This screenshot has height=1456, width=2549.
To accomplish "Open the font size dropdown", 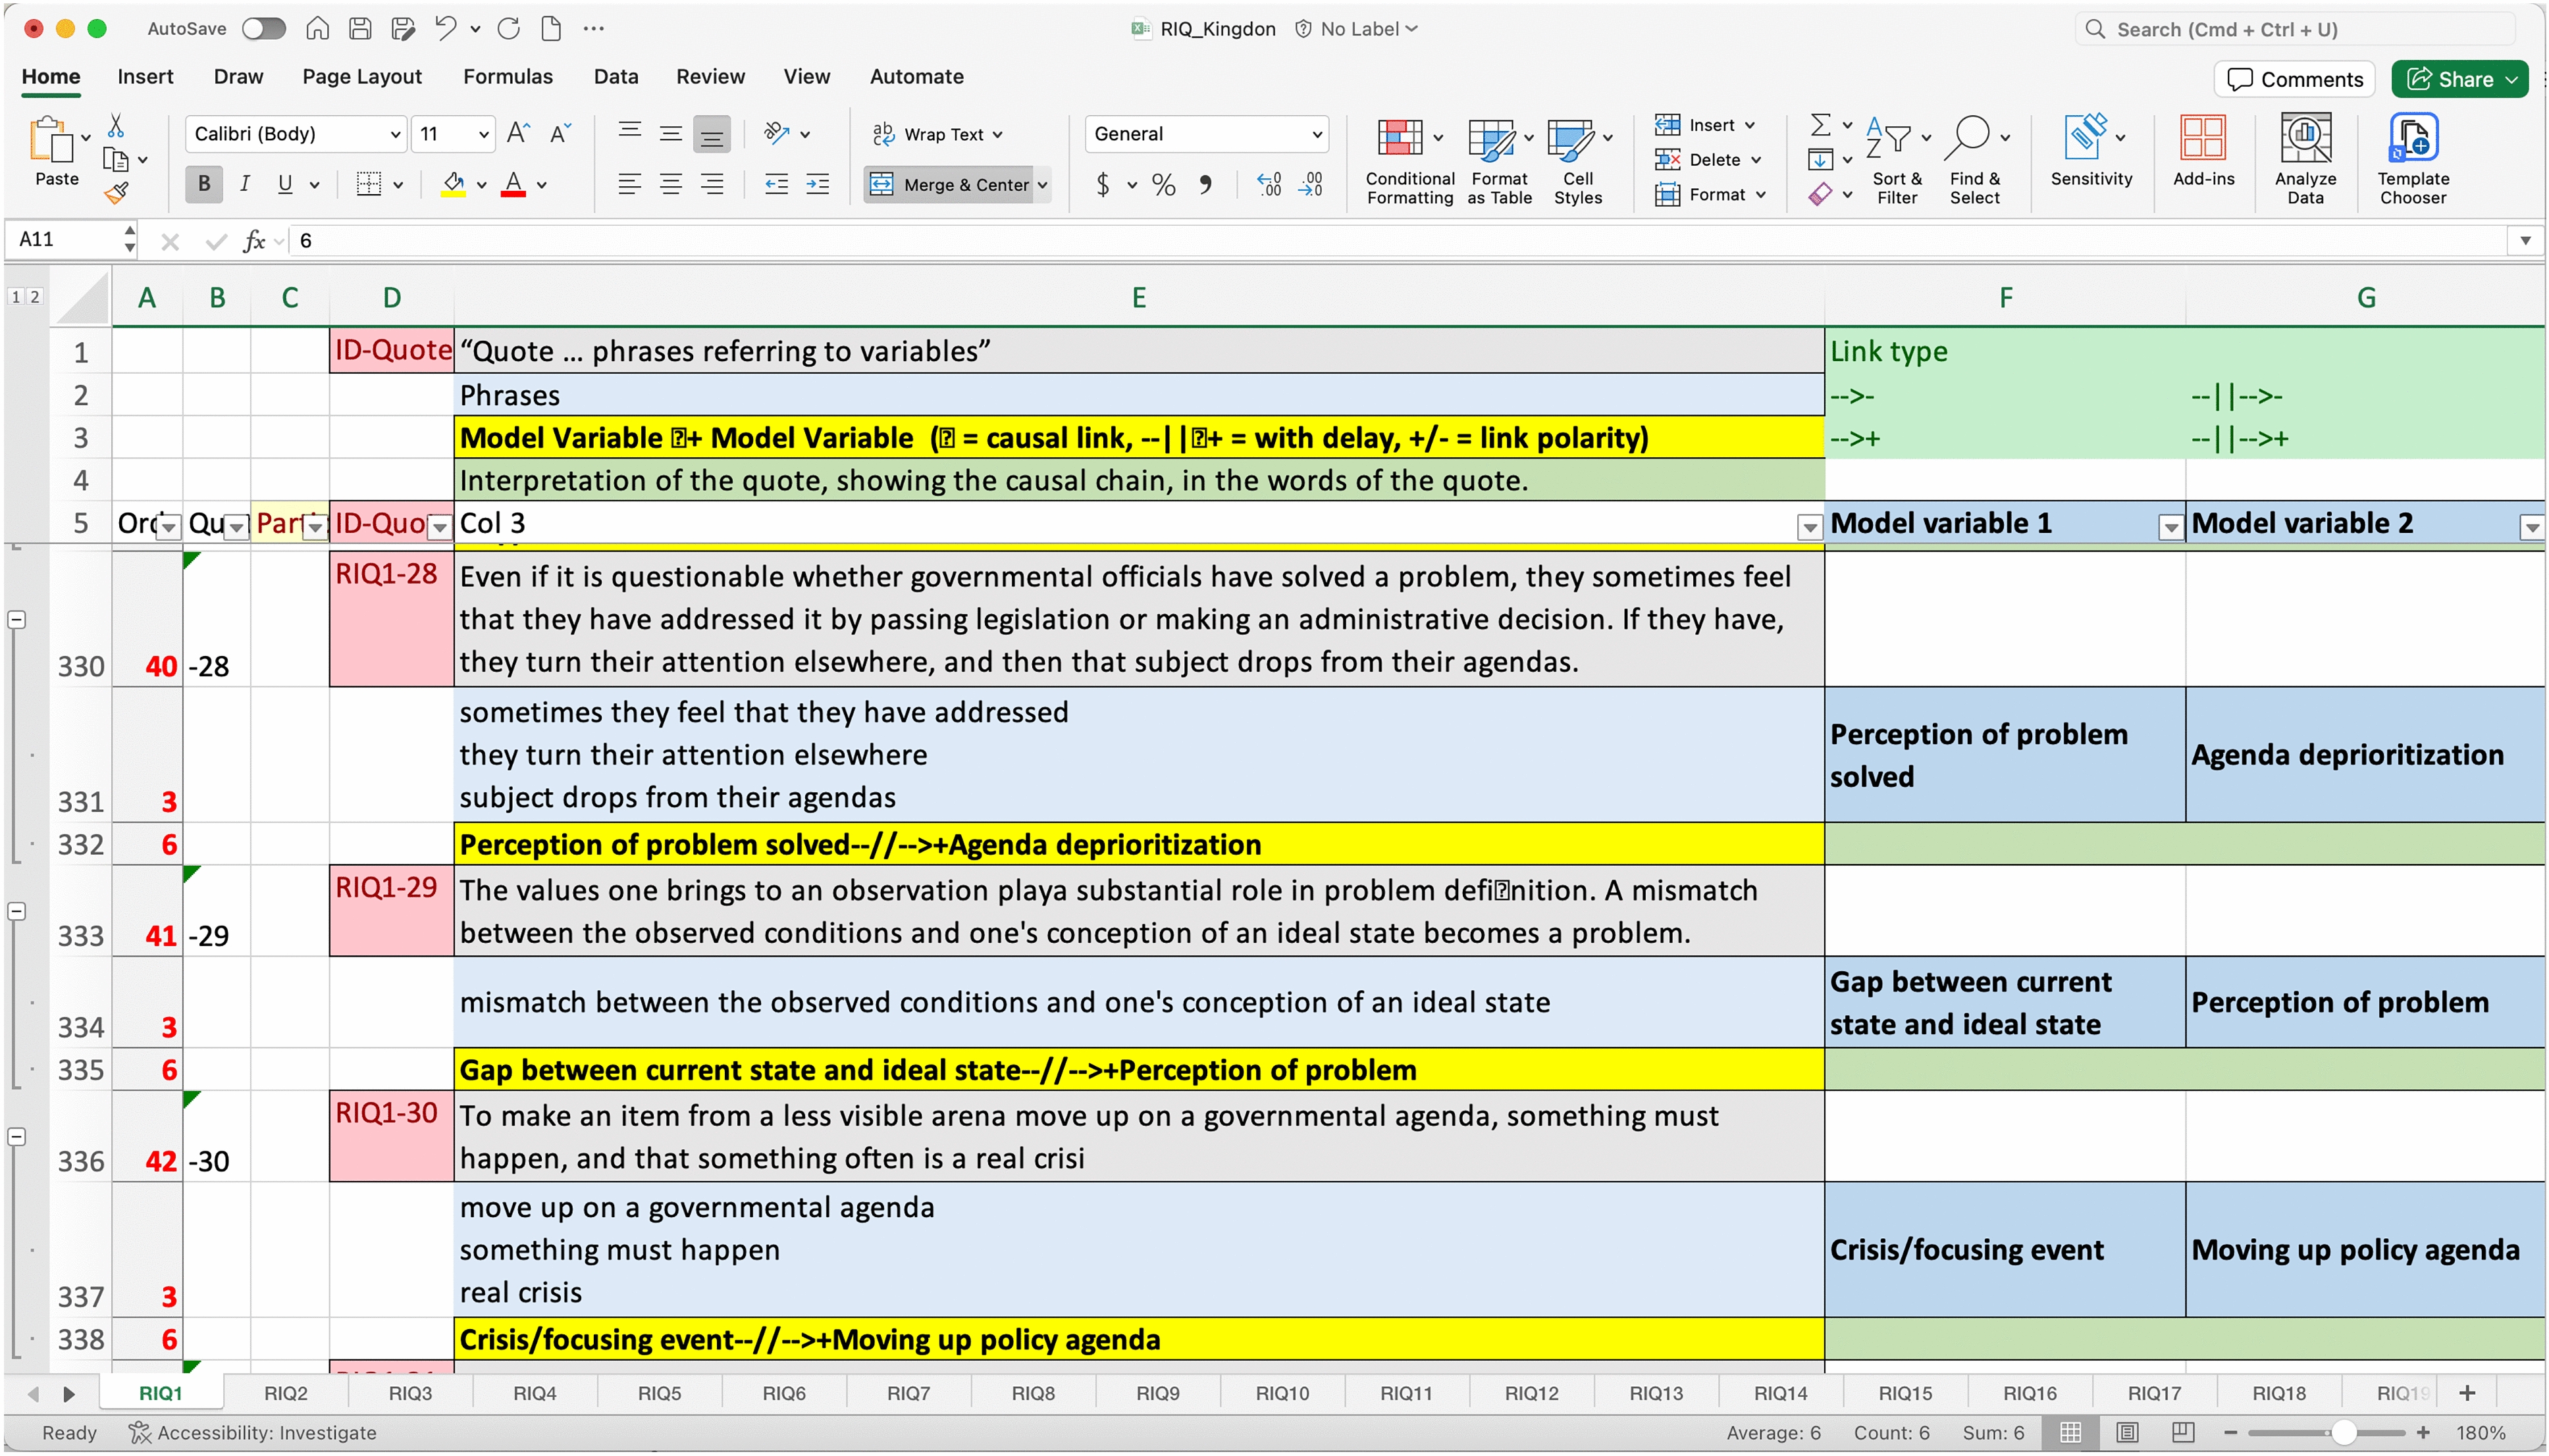I will pyautogui.click(x=483, y=134).
